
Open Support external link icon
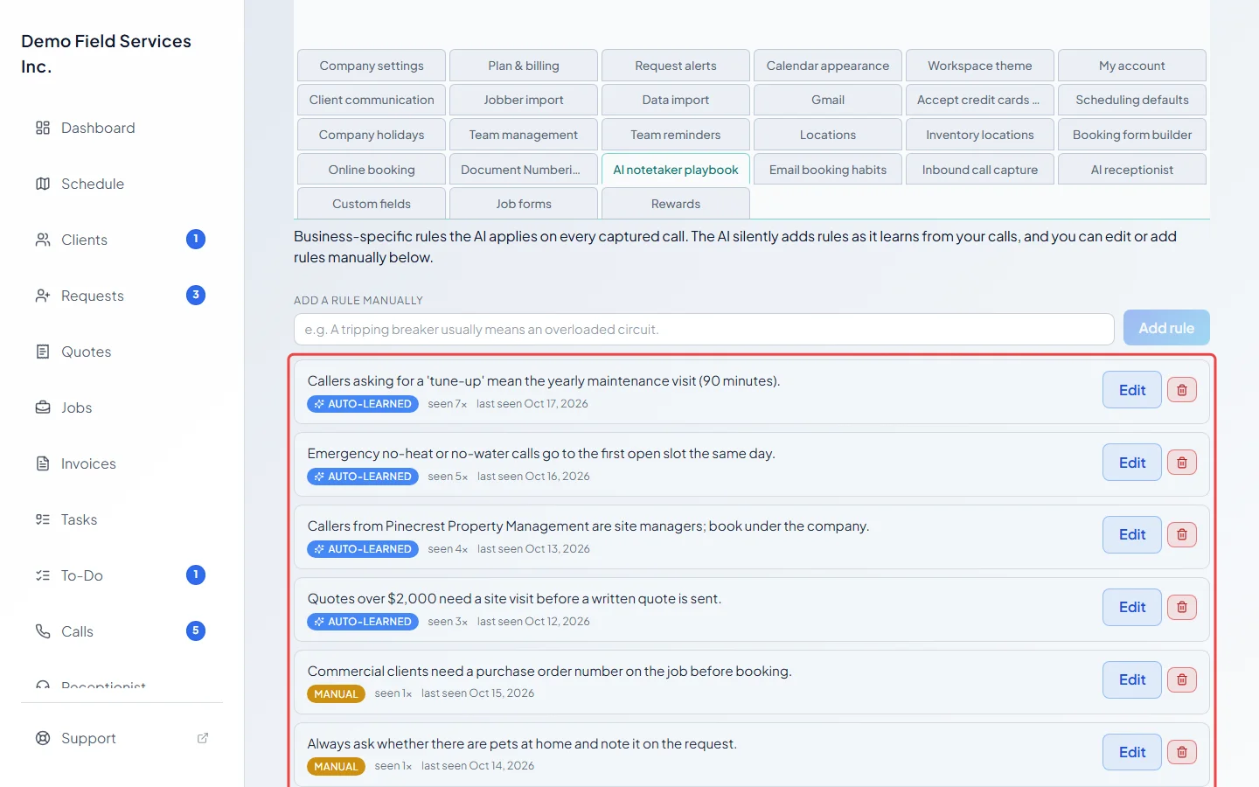coord(203,738)
